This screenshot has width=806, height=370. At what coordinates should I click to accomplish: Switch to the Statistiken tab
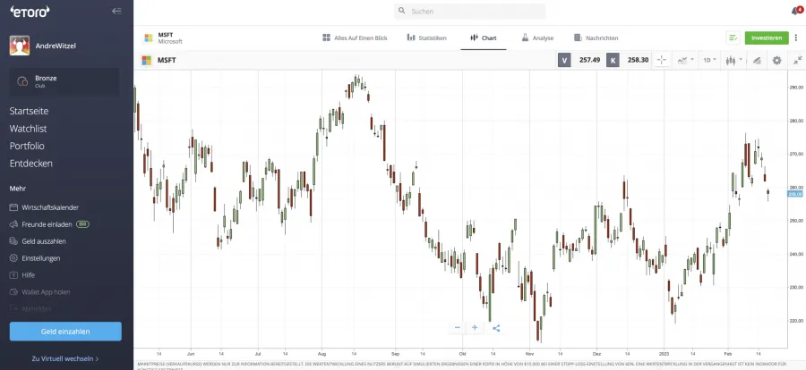tap(426, 38)
